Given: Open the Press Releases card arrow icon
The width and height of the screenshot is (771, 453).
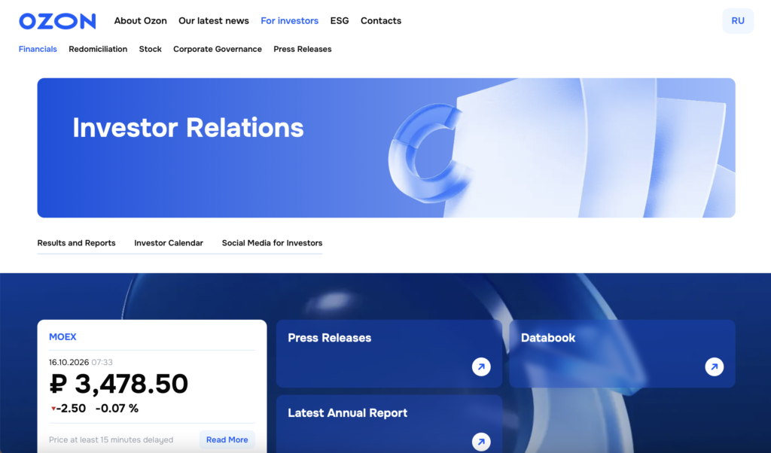Looking at the screenshot, I should [x=481, y=366].
